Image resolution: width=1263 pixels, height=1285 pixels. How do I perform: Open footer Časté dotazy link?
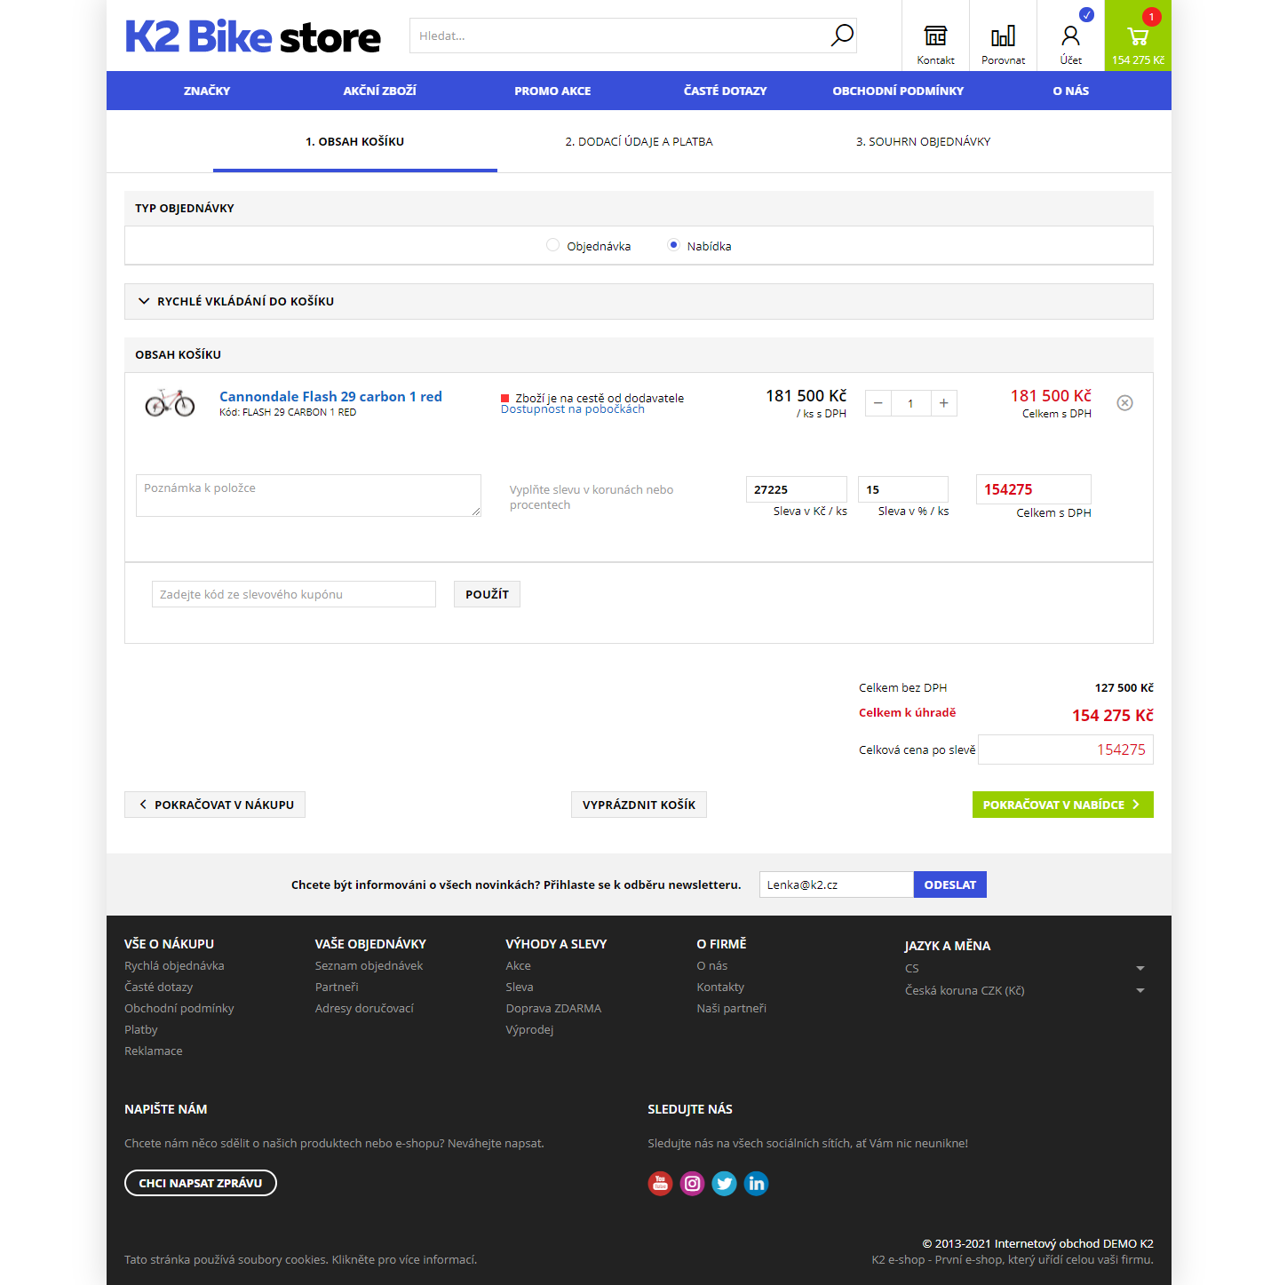tap(158, 987)
